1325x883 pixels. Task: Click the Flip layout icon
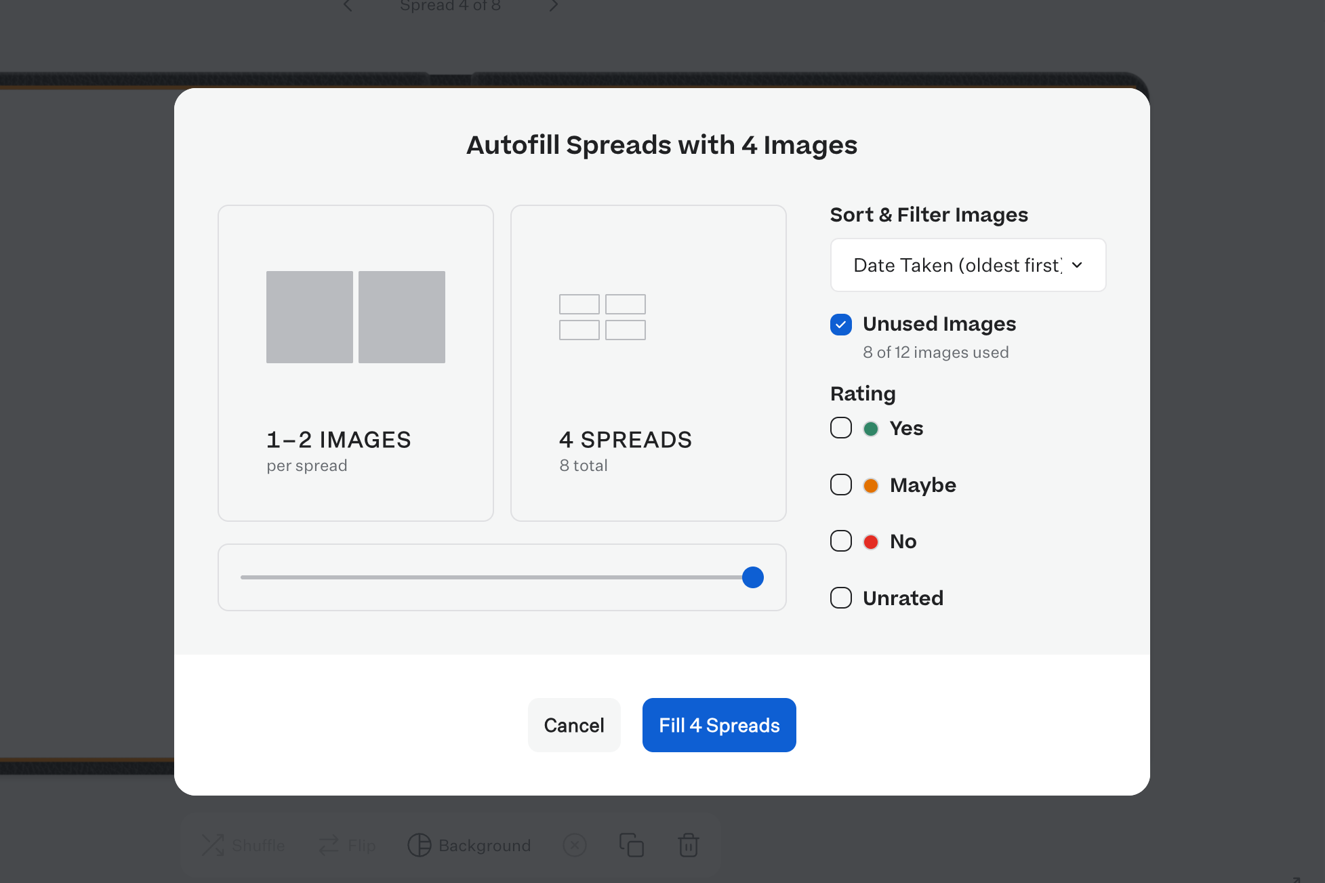coord(329,845)
